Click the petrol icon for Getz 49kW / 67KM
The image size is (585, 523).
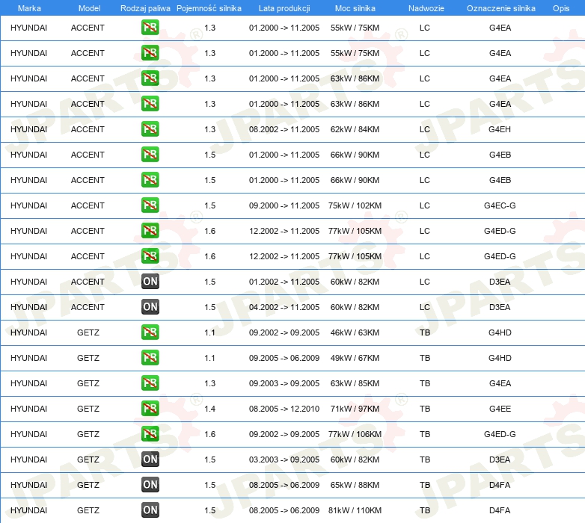point(150,357)
